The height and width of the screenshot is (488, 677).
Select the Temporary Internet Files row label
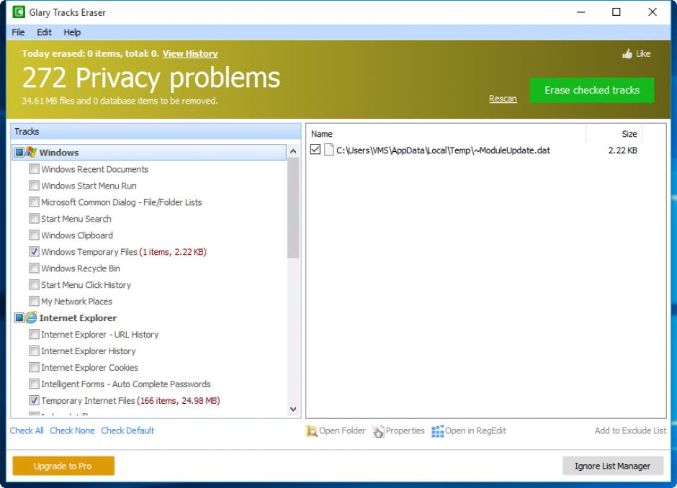tap(130, 400)
